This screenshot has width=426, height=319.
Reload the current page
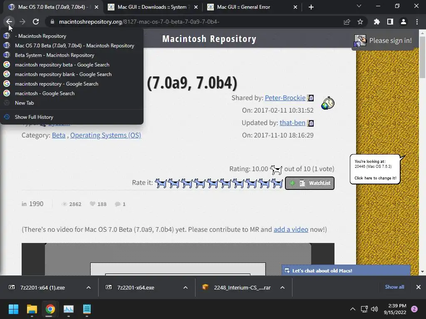point(36,22)
